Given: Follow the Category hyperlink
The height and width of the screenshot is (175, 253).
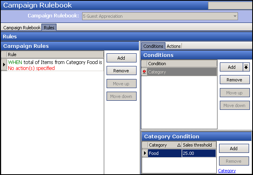Looking at the screenshot, I should (x=227, y=171).
